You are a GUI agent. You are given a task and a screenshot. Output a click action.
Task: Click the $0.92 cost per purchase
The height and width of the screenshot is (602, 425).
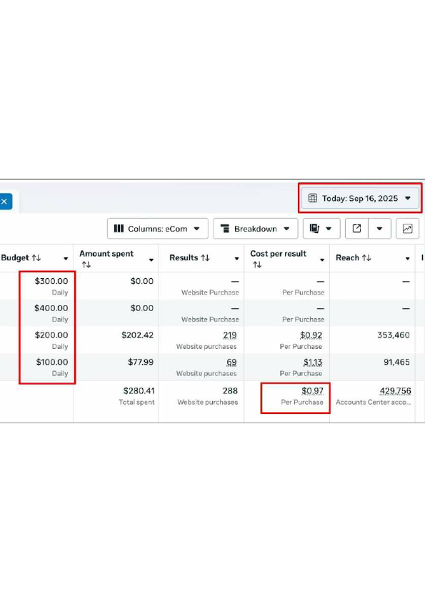(311, 335)
